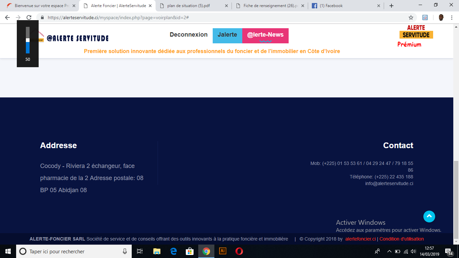Open a new browser tab
Screen dimensions: 459x258
(391, 6)
